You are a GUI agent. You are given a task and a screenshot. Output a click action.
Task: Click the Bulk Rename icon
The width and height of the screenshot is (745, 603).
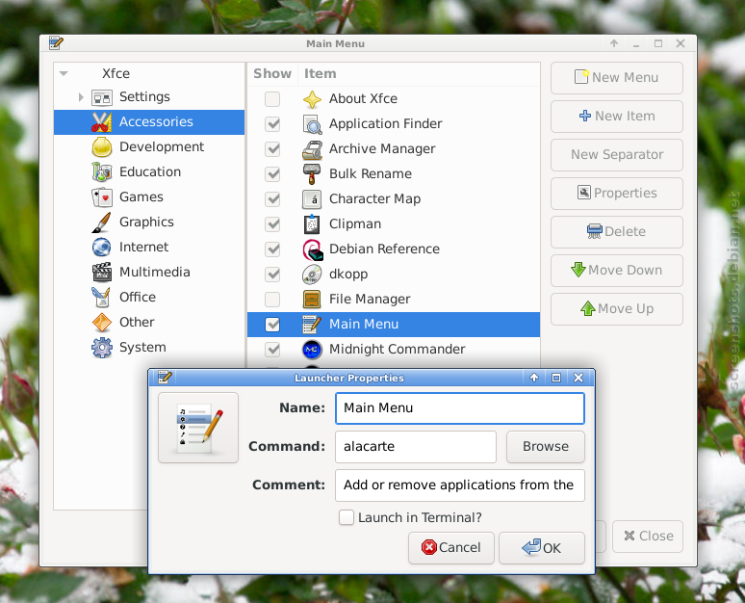click(312, 174)
